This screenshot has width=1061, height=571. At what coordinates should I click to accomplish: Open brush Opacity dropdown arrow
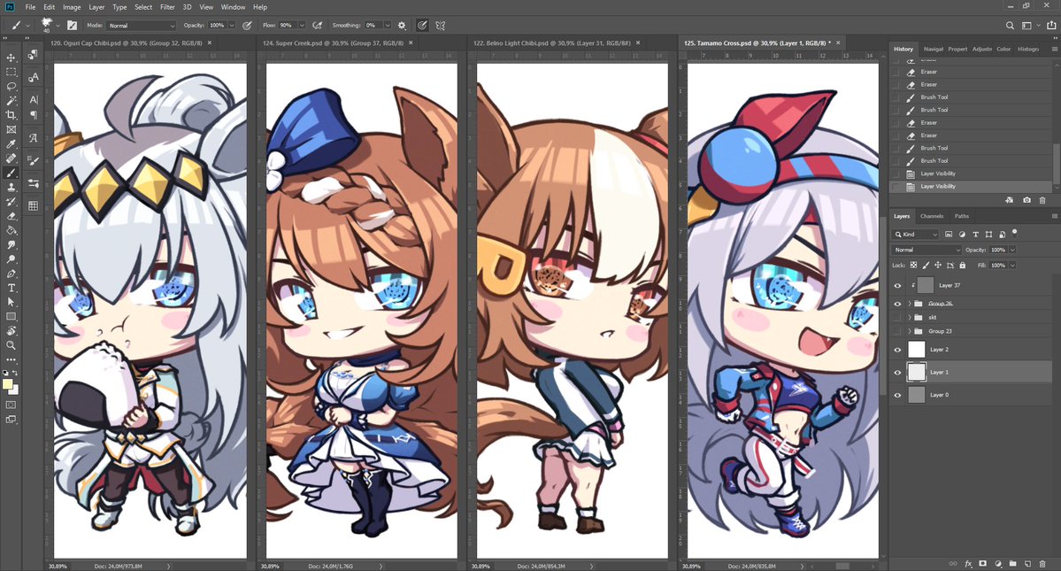point(232,26)
